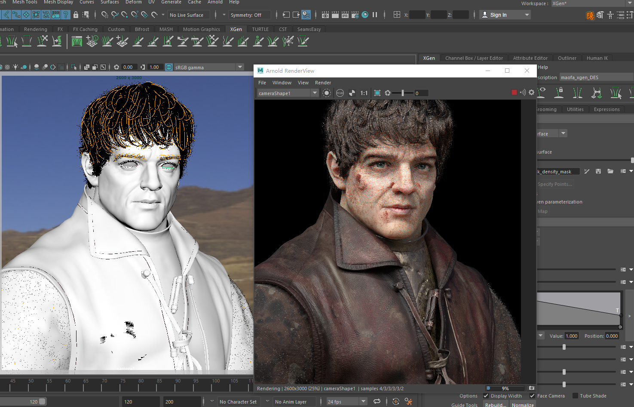Click the Rebuild... guide tools button

[496, 404]
